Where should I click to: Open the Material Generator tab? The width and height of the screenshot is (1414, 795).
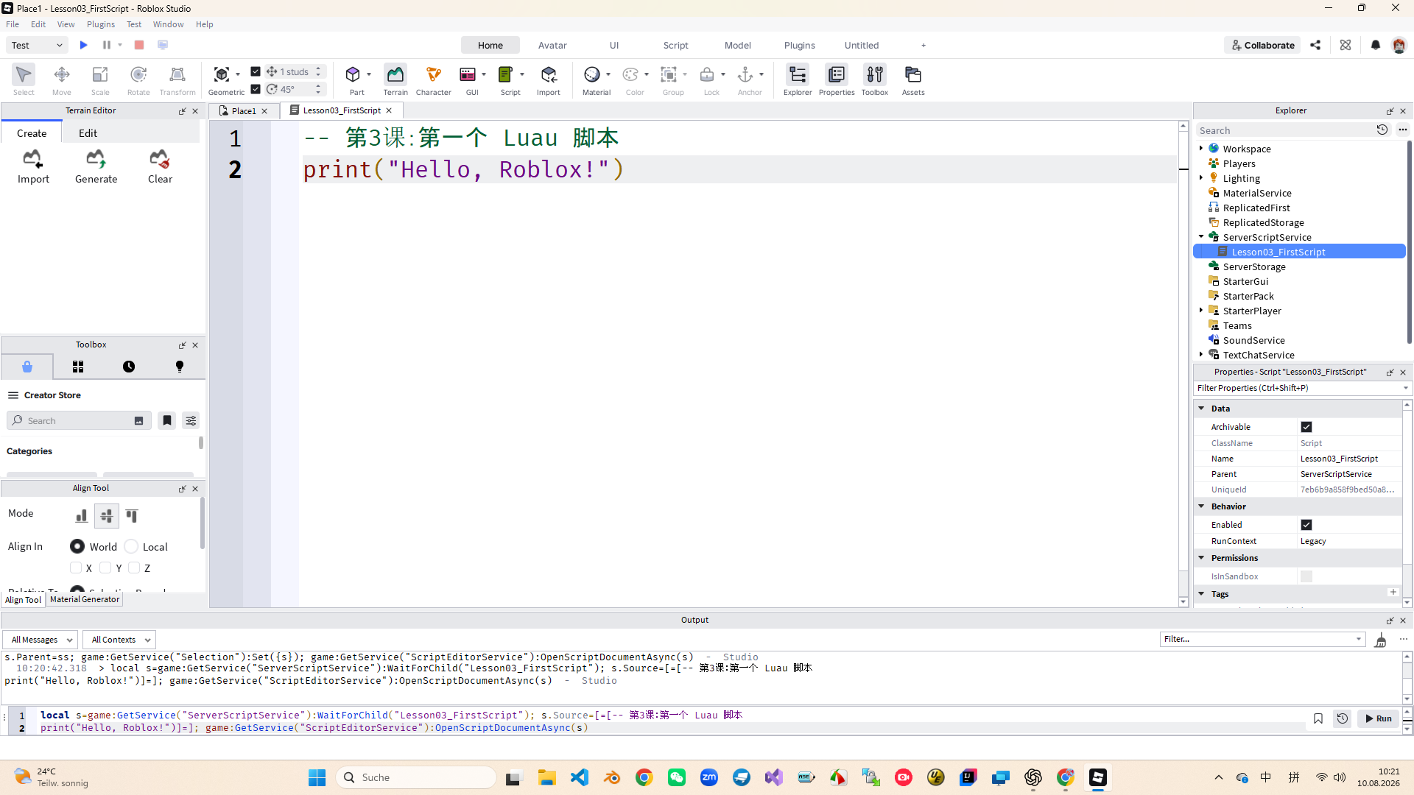click(85, 599)
